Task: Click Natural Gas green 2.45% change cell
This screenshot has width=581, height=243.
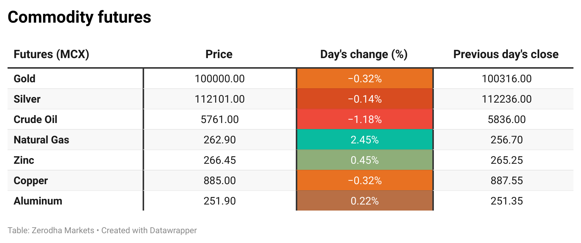Action: pos(364,140)
